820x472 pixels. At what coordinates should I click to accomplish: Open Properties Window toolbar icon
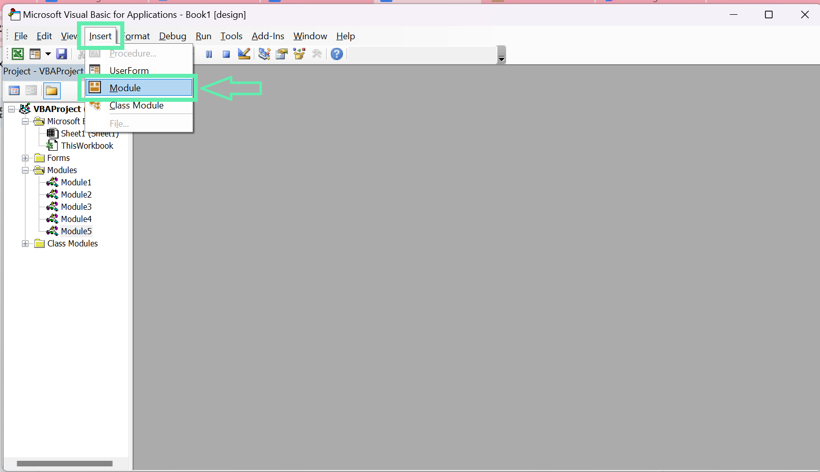pos(282,53)
